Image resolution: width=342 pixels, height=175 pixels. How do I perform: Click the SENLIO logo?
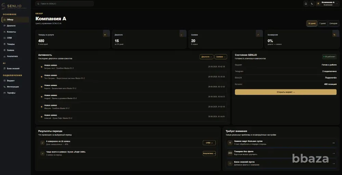point(13,6)
